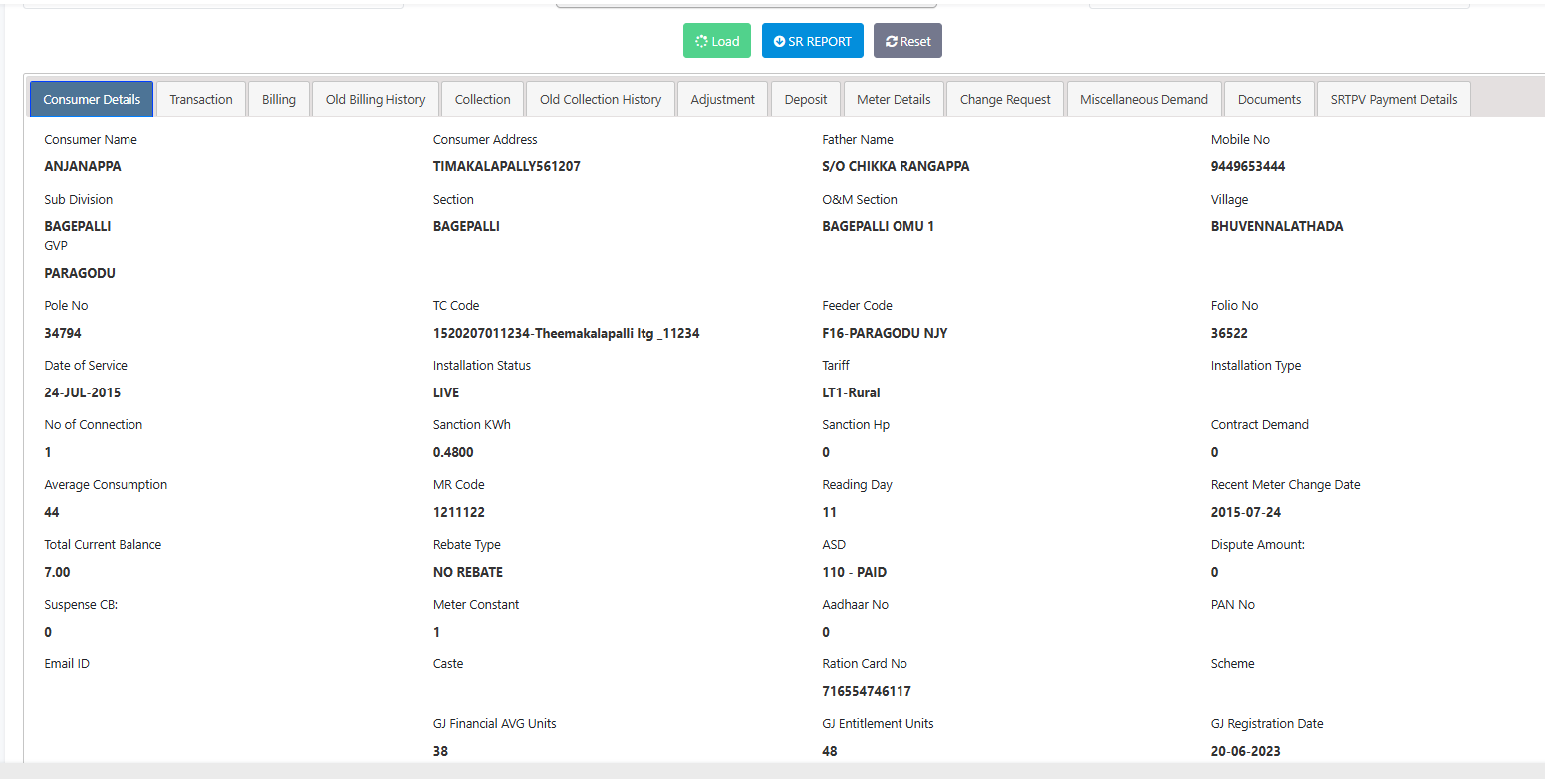
Task: Click the TC Code value text
Action: pyautogui.click(x=566, y=333)
